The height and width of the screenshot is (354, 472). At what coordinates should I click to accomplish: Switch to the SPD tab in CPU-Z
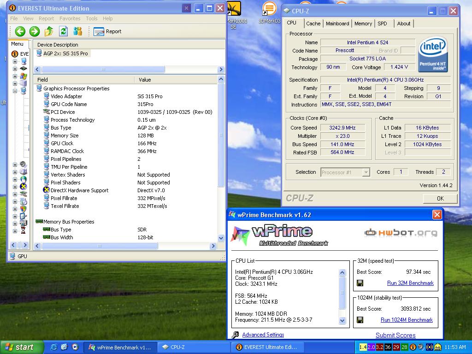382,24
